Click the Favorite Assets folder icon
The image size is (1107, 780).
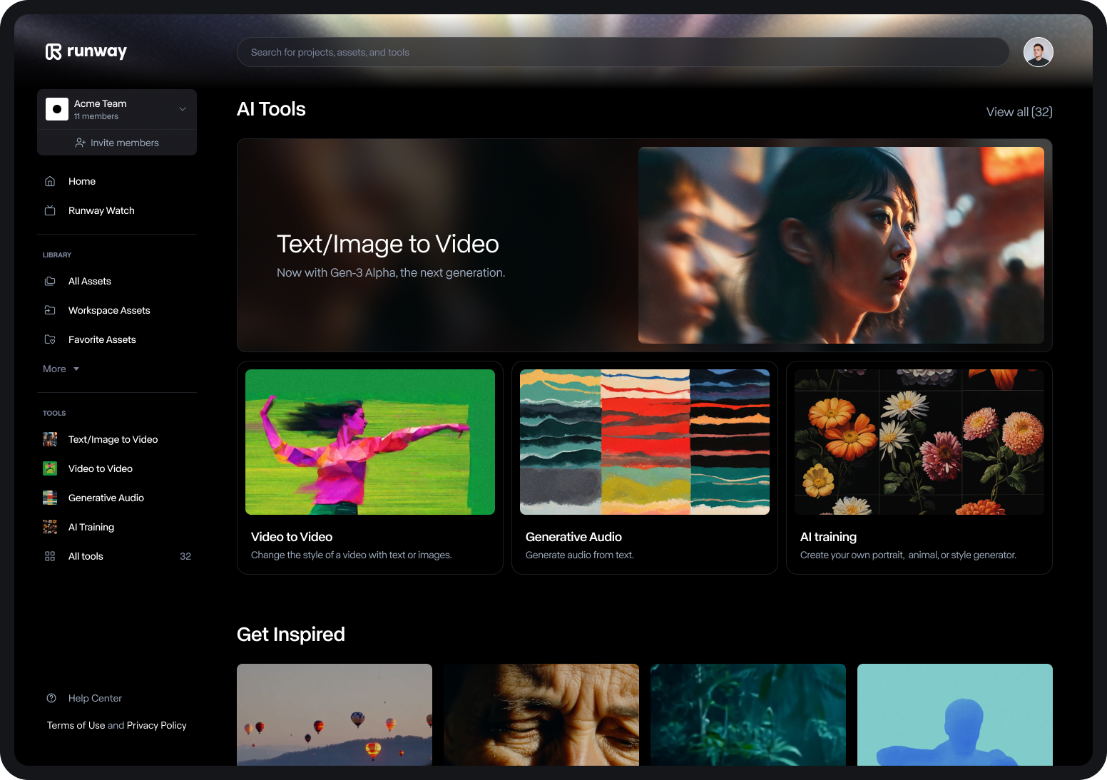point(50,339)
